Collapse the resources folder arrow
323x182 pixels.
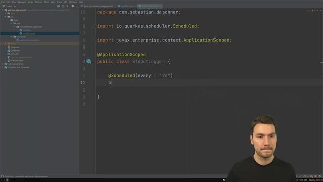click(x=11, y=37)
